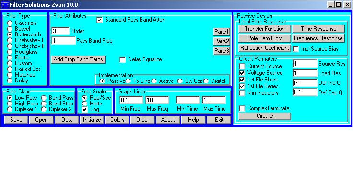Choose Diplexer 2 filter class
The width and height of the screenshot is (353, 184).
[x=44, y=109]
